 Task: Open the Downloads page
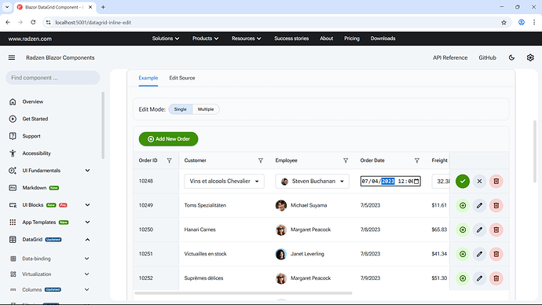click(383, 39)
